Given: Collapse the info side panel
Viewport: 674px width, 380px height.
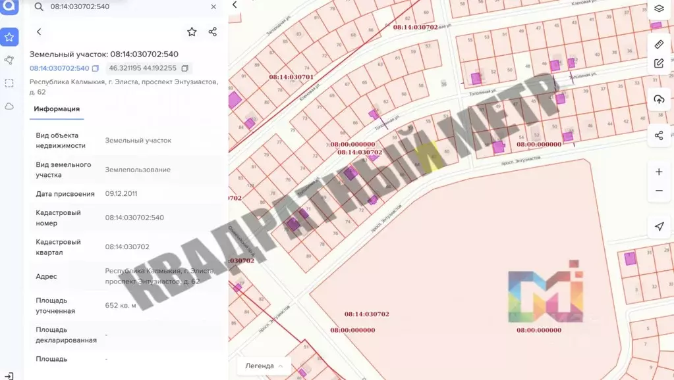Looking at the screenshot, I should (x=235, y=5).
